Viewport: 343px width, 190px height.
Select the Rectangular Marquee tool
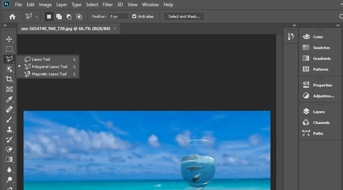9,49
